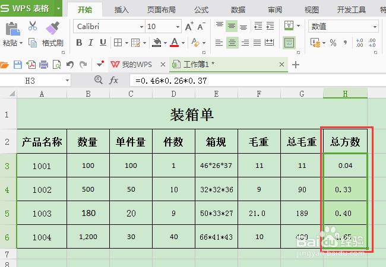Open the 数据 tab
This screenshot has width=386, height=267.
238,10
